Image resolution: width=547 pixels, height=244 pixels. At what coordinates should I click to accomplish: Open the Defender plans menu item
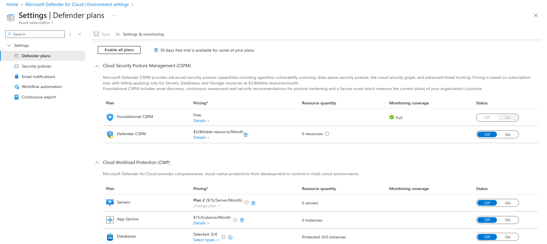(x=42, y=56)
